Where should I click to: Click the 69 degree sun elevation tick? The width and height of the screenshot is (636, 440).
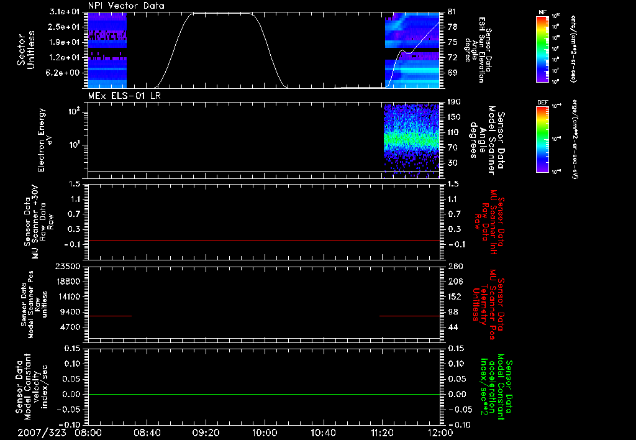click(452, 73)
